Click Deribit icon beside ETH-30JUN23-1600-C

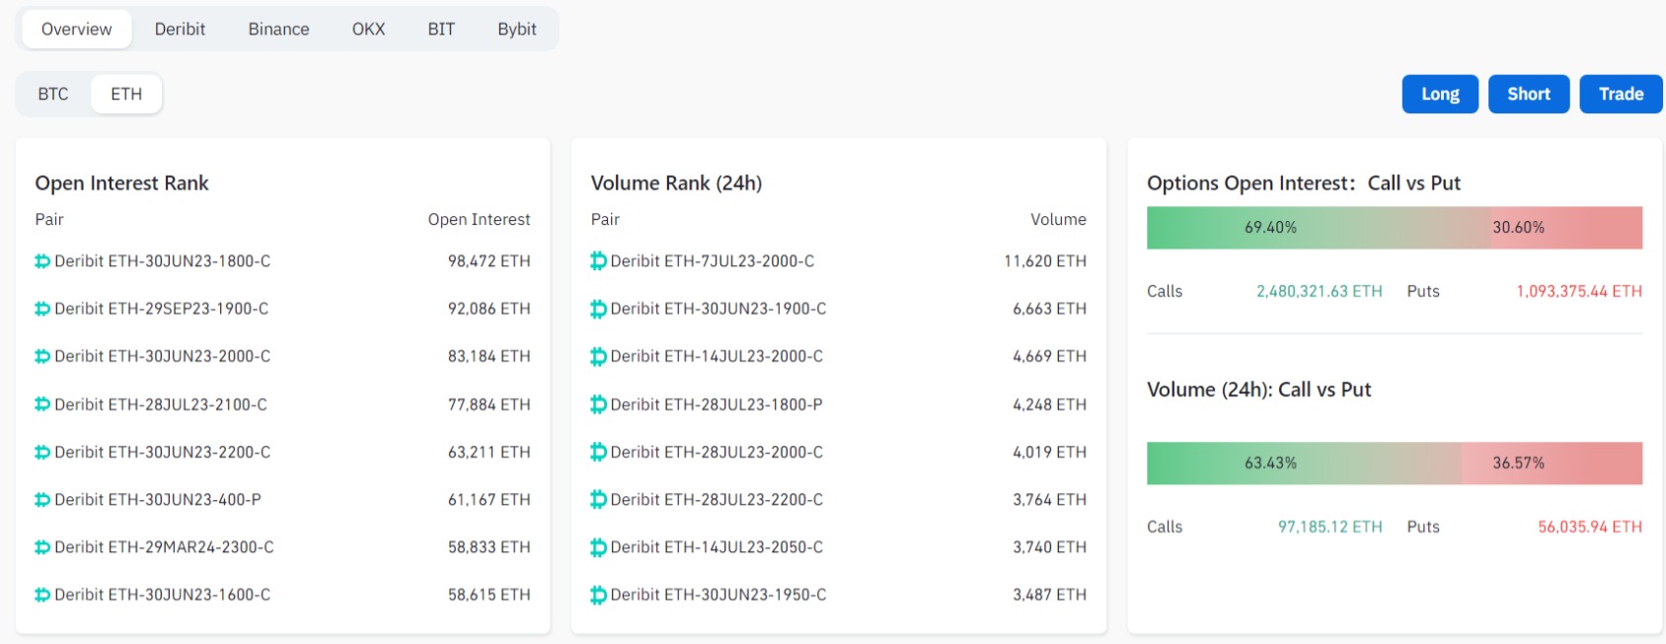(x=42, y=595)
